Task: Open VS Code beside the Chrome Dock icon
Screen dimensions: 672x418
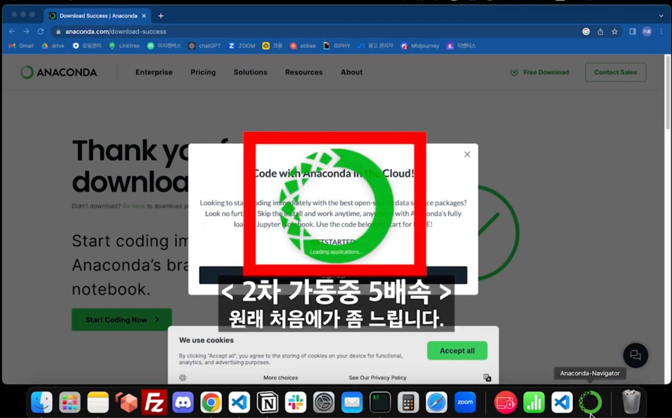Action: pos(239,402)
